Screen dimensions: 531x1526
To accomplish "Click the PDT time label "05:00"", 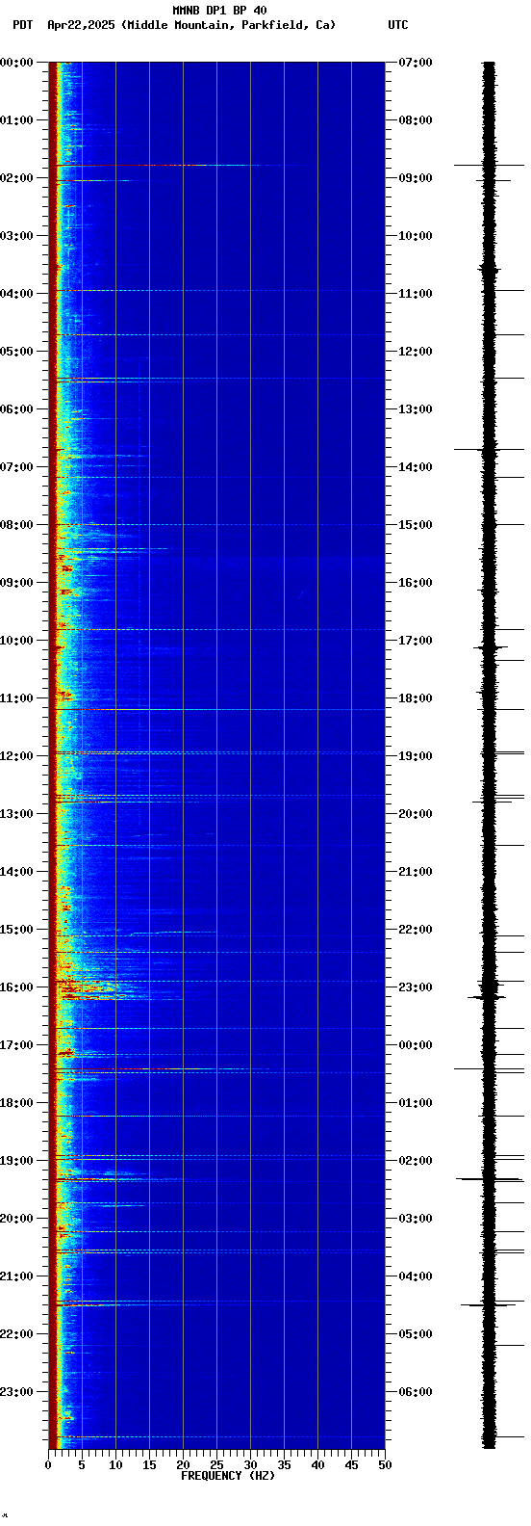I will pos(16,352).
